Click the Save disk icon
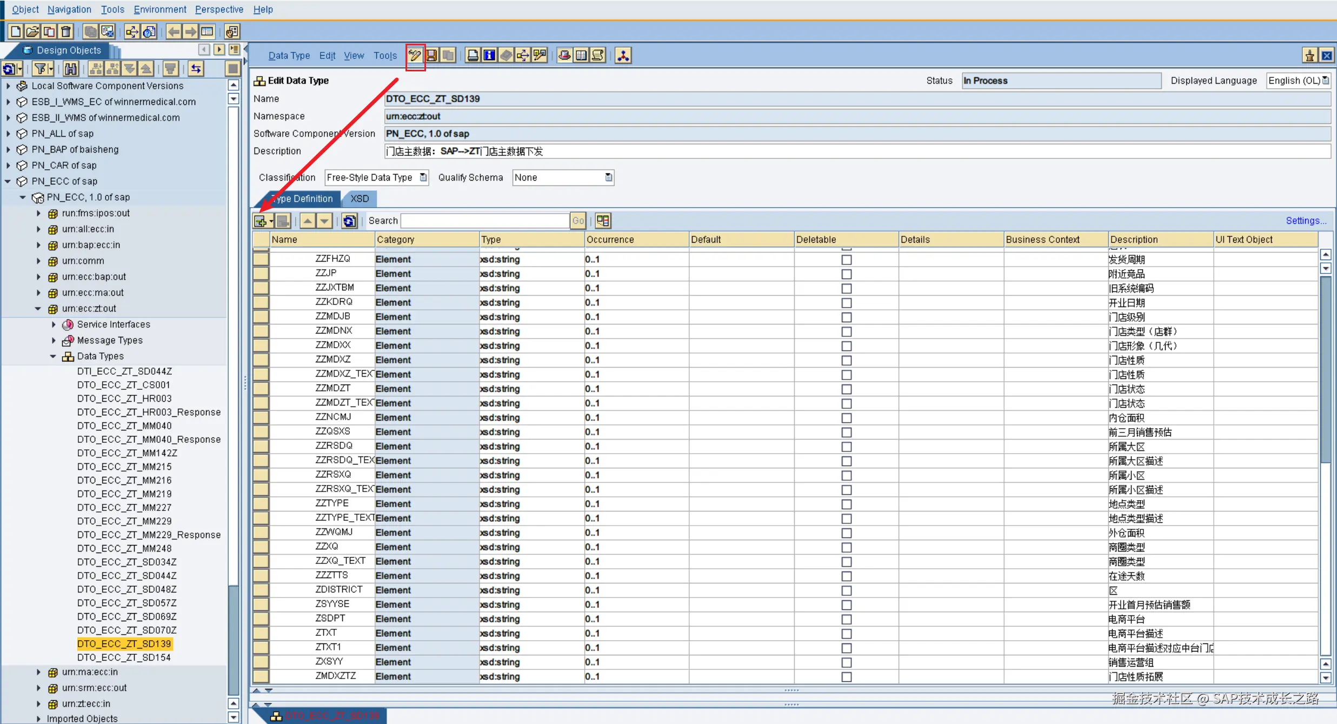 click(431, 56)
